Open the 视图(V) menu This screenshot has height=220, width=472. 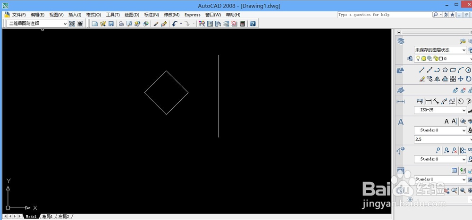coord(56,15)
